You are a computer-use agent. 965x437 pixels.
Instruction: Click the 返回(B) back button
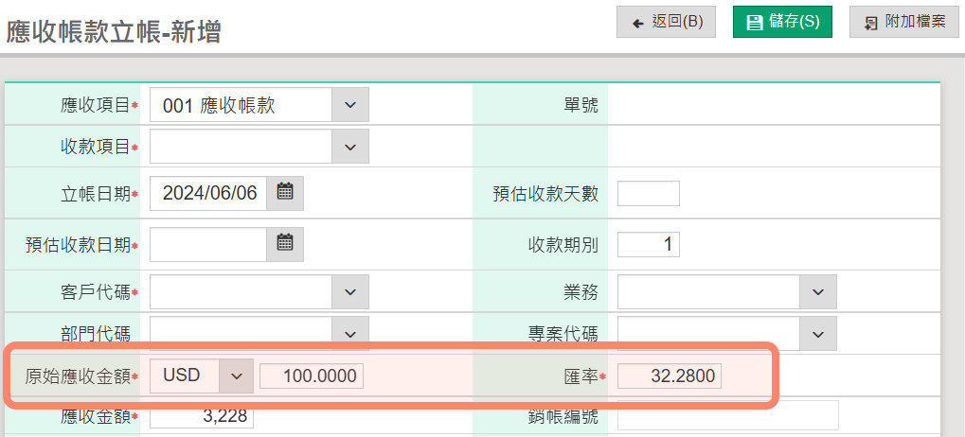tap(666, 22)
